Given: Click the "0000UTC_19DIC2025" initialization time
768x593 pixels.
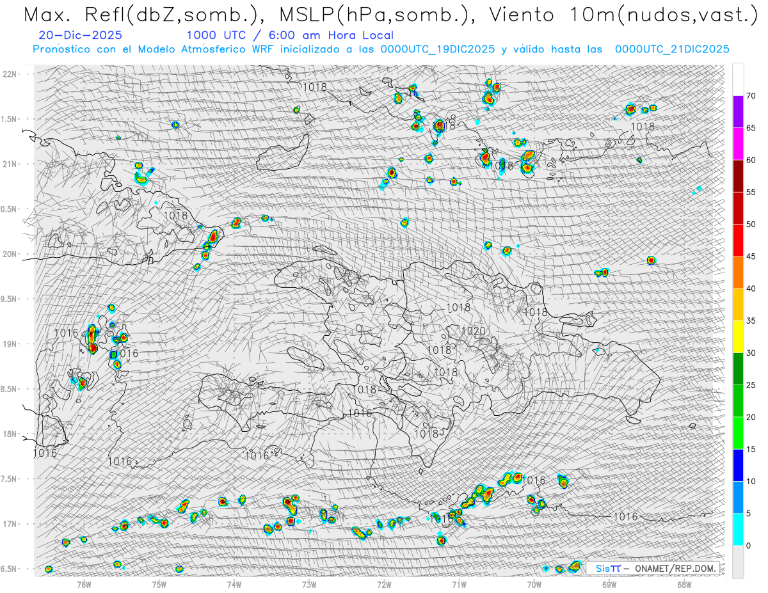Looking at the screenshot, I should pyautogui.click(x=437, y=49).
